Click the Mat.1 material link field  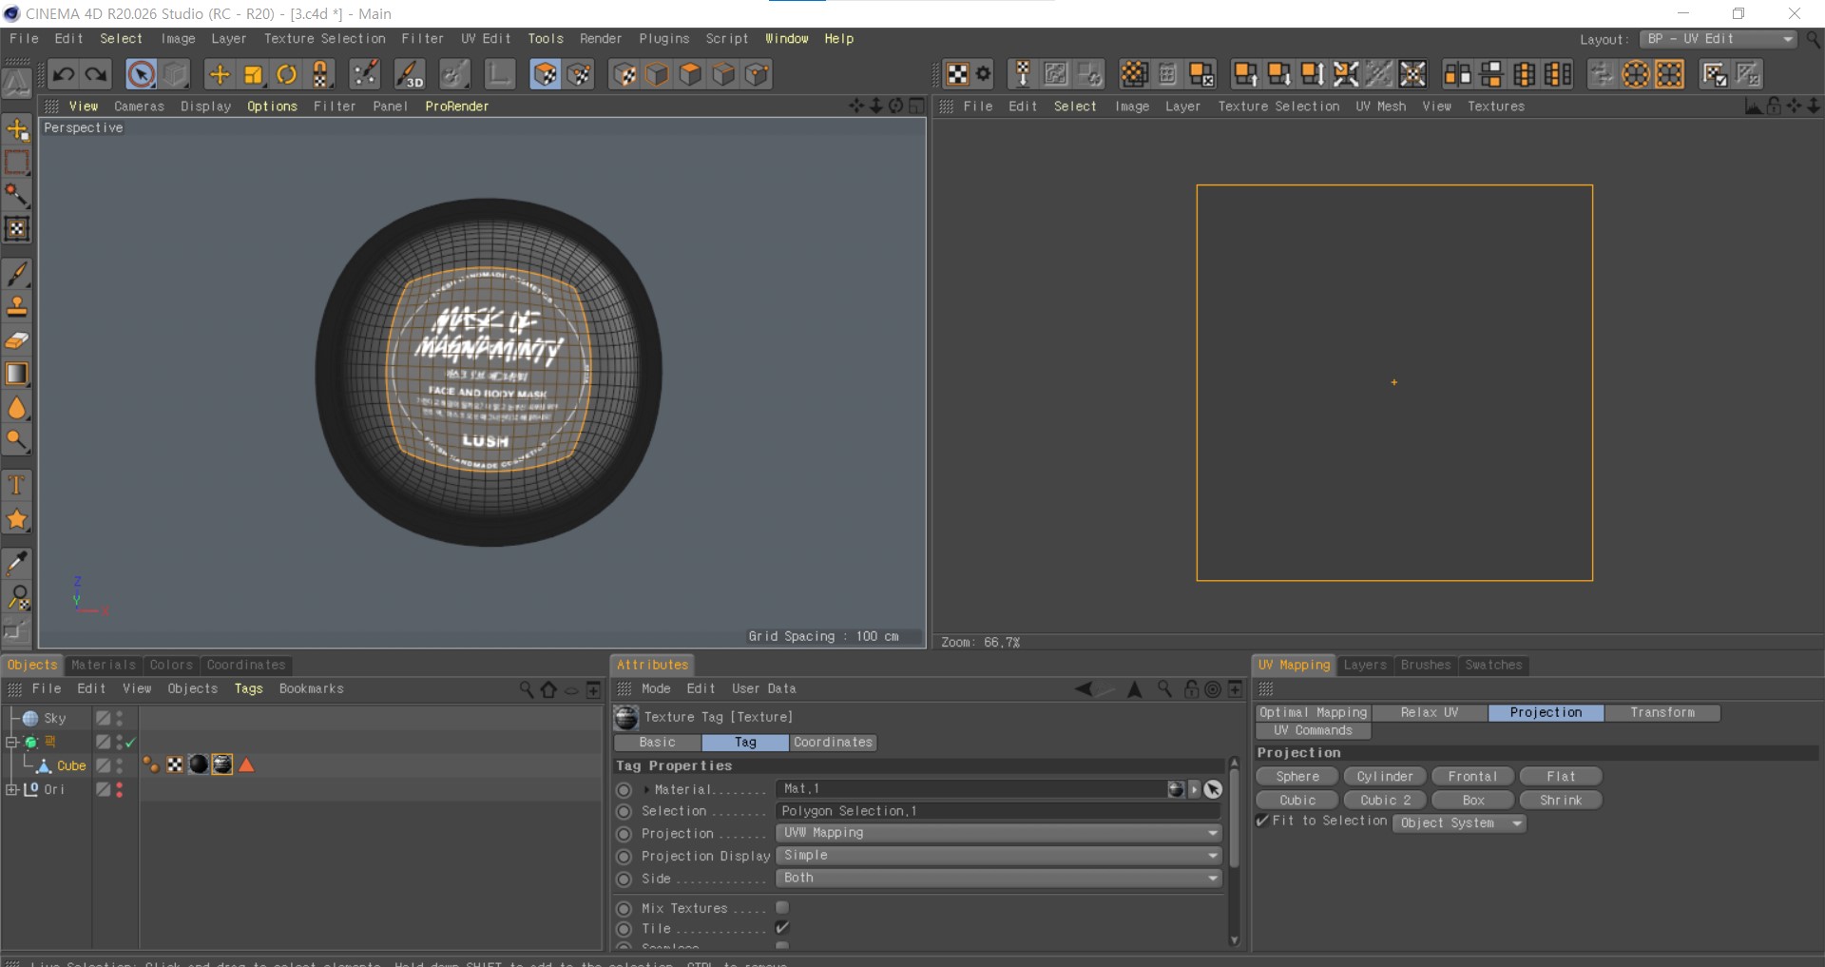tap(970, 789)
